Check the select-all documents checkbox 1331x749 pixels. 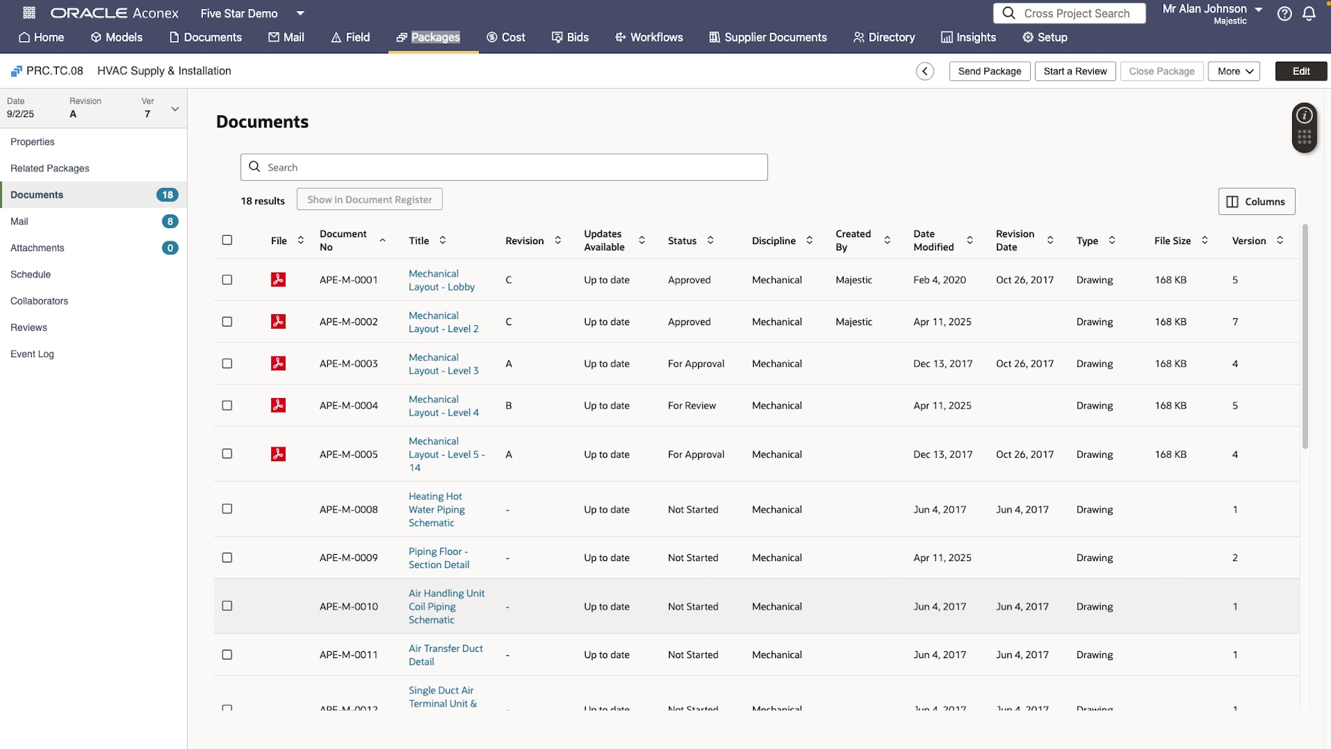tap(227, 240)
